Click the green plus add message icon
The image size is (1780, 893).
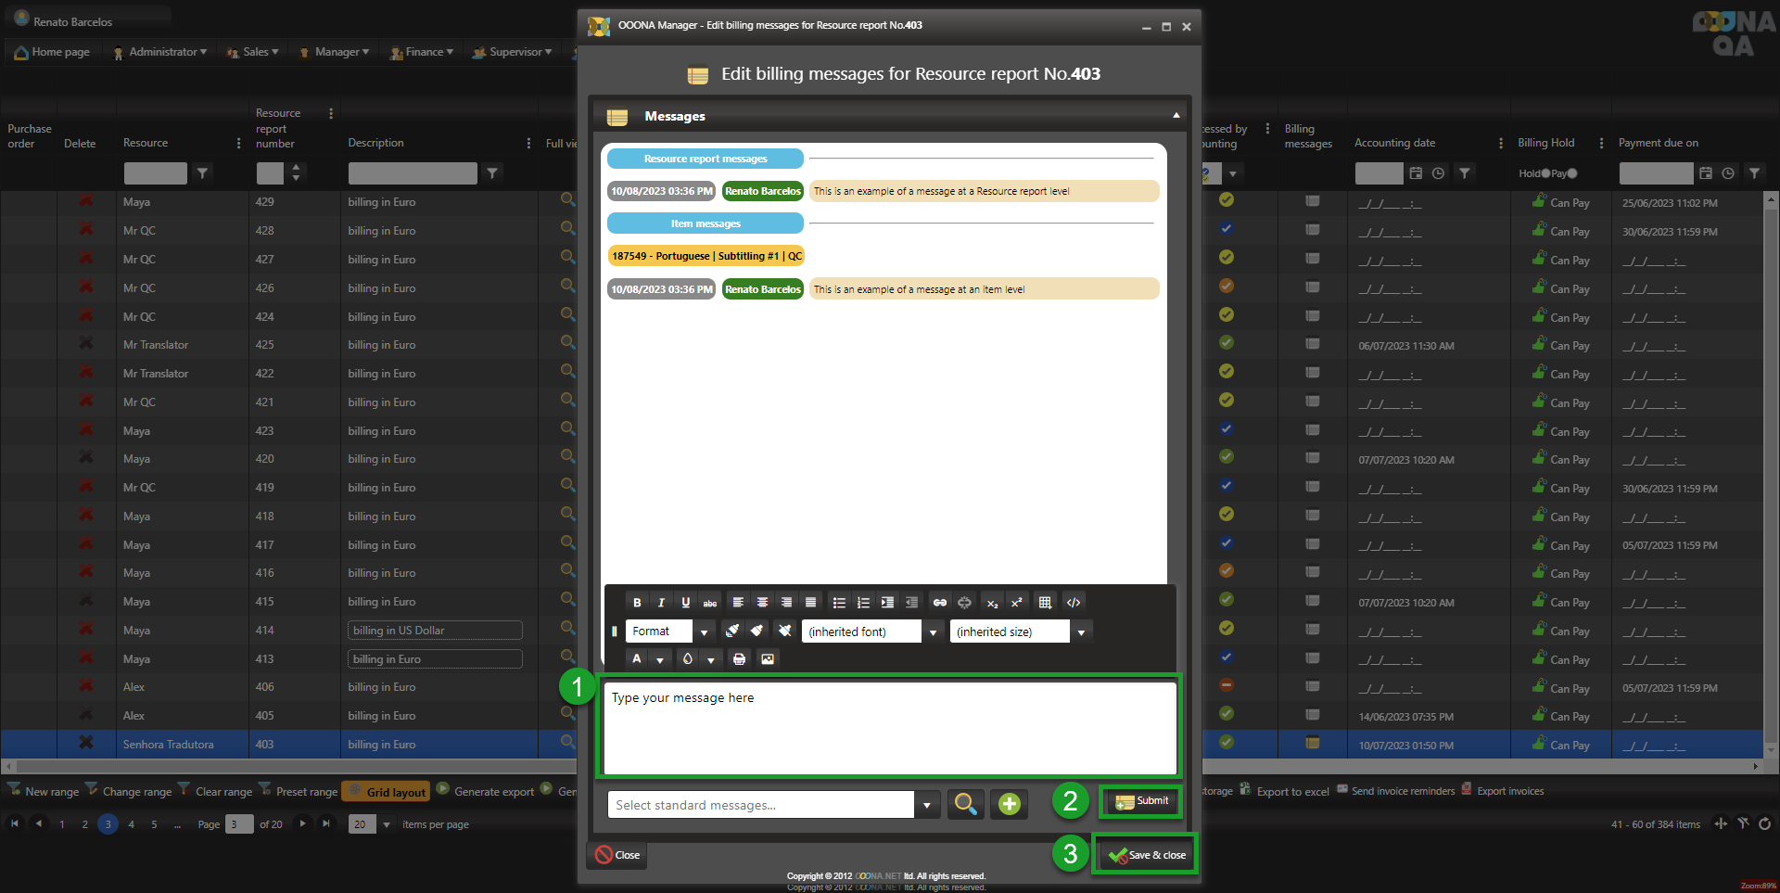pos(1010,804)
